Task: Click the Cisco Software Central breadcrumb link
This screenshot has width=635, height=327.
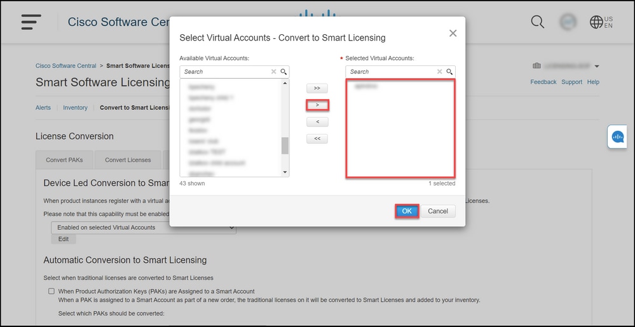Action: click(x=66, y=65)
